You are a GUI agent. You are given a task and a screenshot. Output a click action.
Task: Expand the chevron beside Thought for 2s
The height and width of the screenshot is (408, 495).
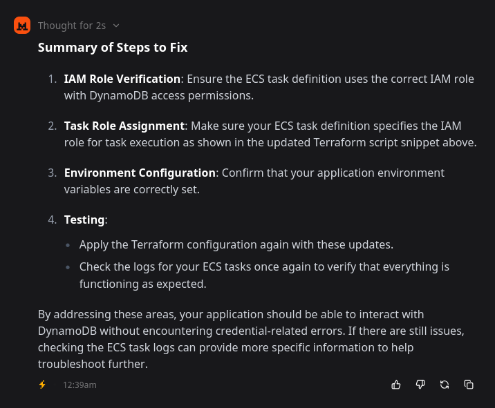coord(116,26)
